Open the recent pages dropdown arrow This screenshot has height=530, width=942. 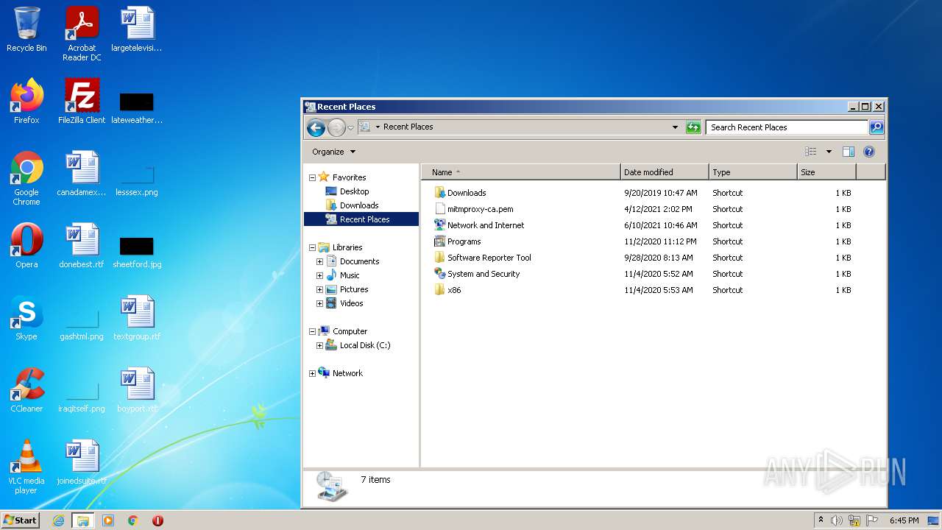click(350, 127)
